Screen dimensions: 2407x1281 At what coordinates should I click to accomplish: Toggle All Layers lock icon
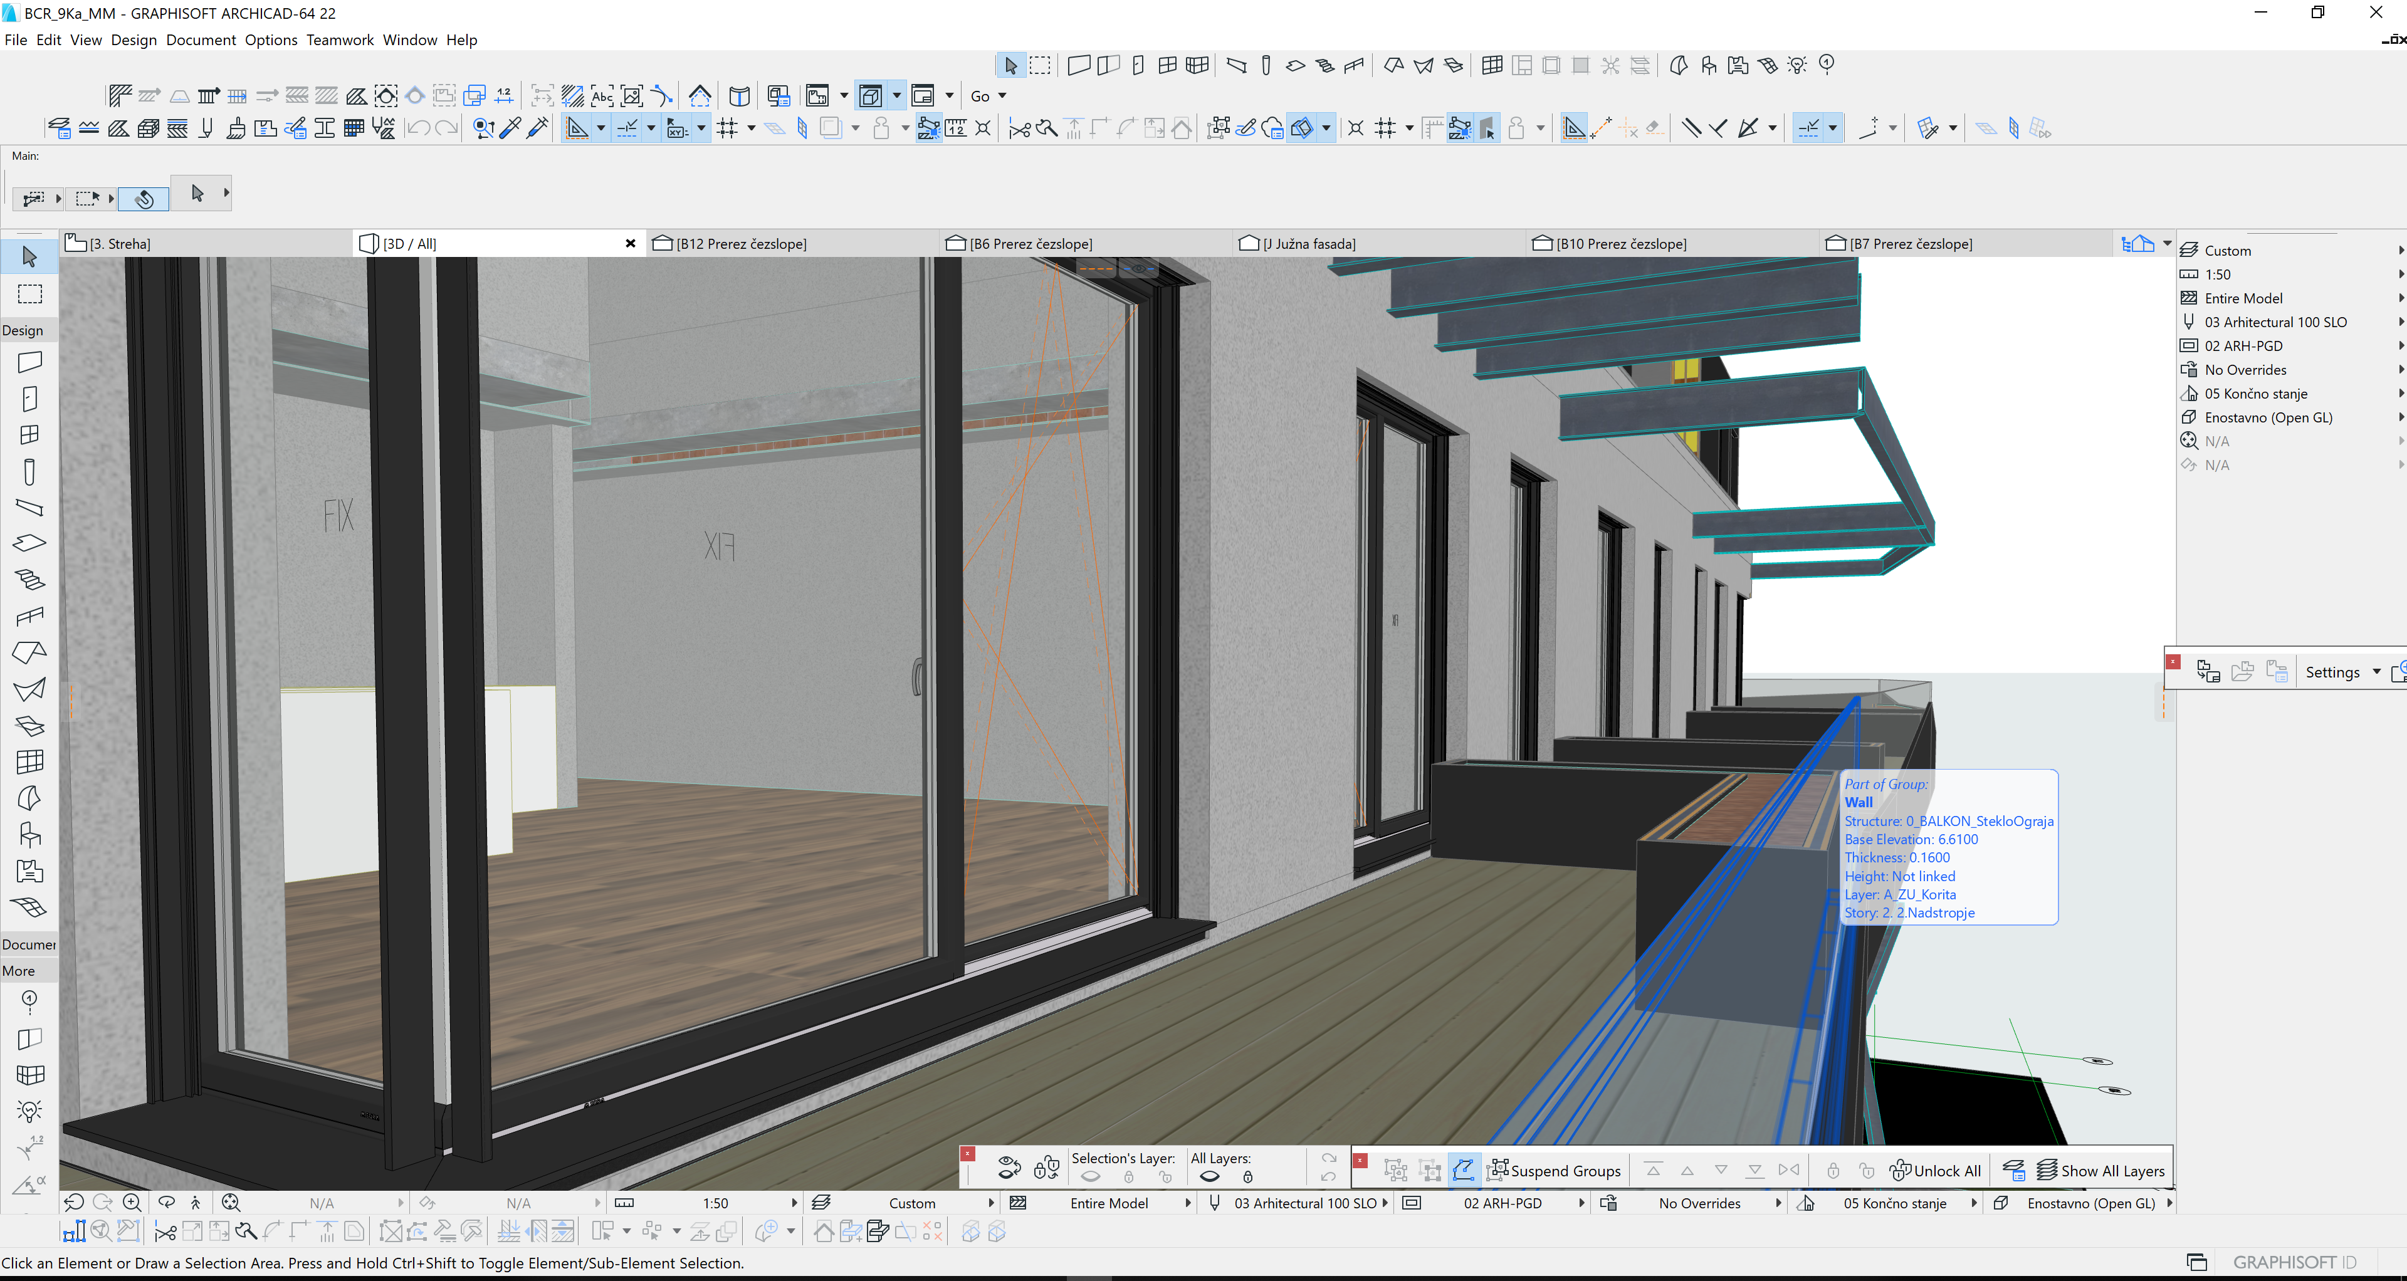[x=1247, y=1178]
